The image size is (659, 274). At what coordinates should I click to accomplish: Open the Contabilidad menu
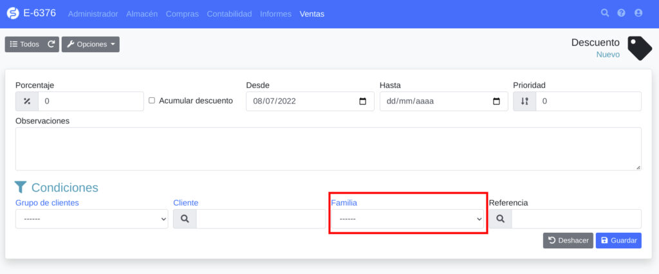pos(229,14)
